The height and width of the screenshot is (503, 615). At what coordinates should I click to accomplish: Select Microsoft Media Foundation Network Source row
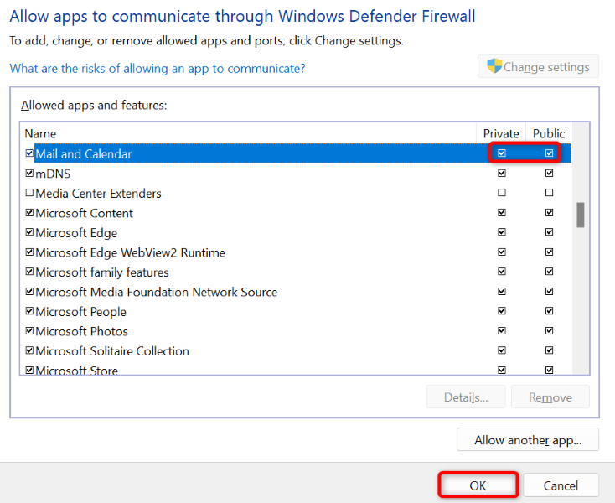pos(296,292)
